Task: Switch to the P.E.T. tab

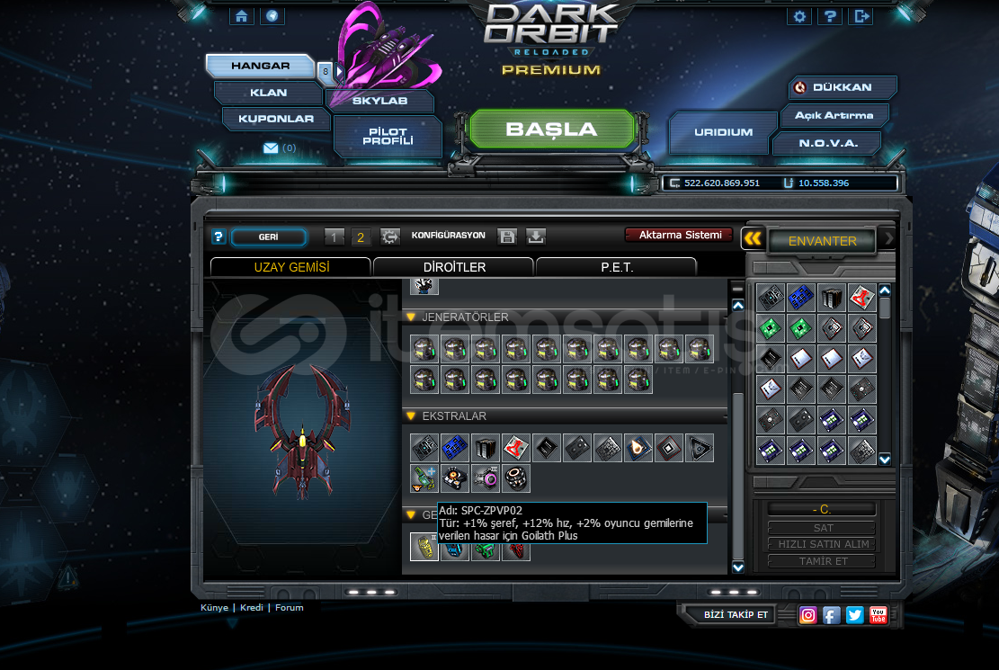Action: pyautogui.click(x=617, y=267)
